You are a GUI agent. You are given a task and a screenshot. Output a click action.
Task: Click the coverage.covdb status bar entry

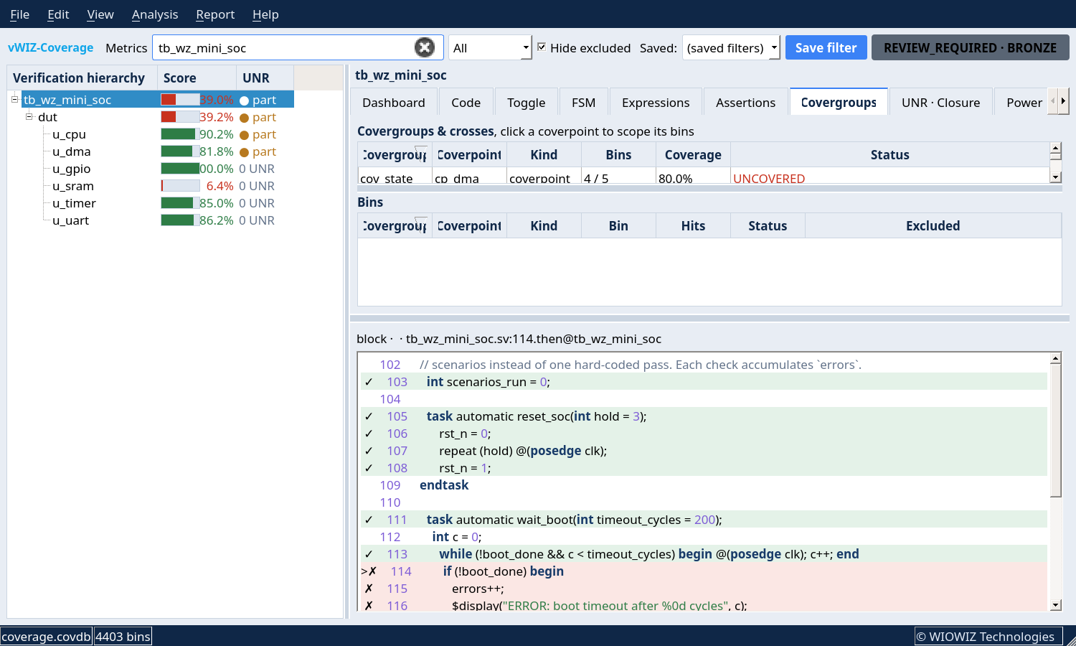tap(47, 637)
